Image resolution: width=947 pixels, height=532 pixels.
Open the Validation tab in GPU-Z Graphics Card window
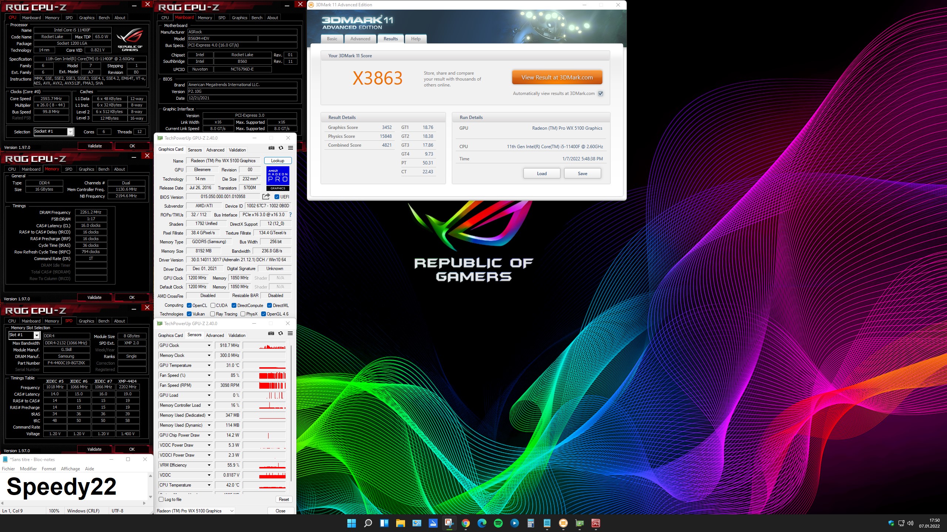[x=237, y=150]
